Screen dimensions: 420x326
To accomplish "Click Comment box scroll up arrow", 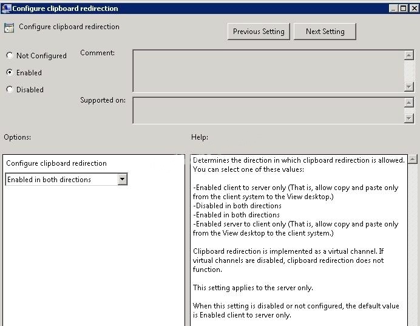I will [408, 55].
